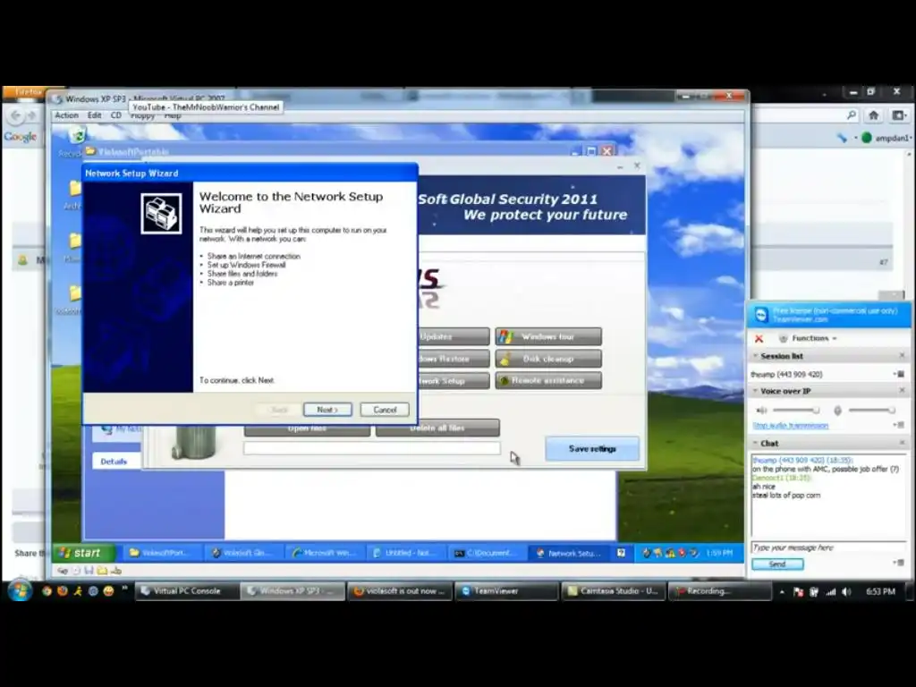Switch to the ViolasoftPort... XP taskbar item
This screenshot has width=916, height=687.
[x=162, y=553]
